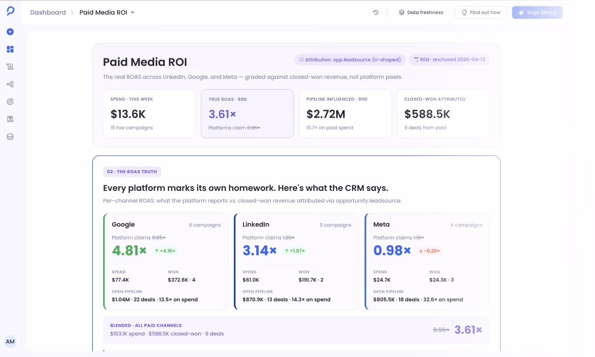Click the $2.72M pipeline value
Screen dimensions: 595x357
326,114
